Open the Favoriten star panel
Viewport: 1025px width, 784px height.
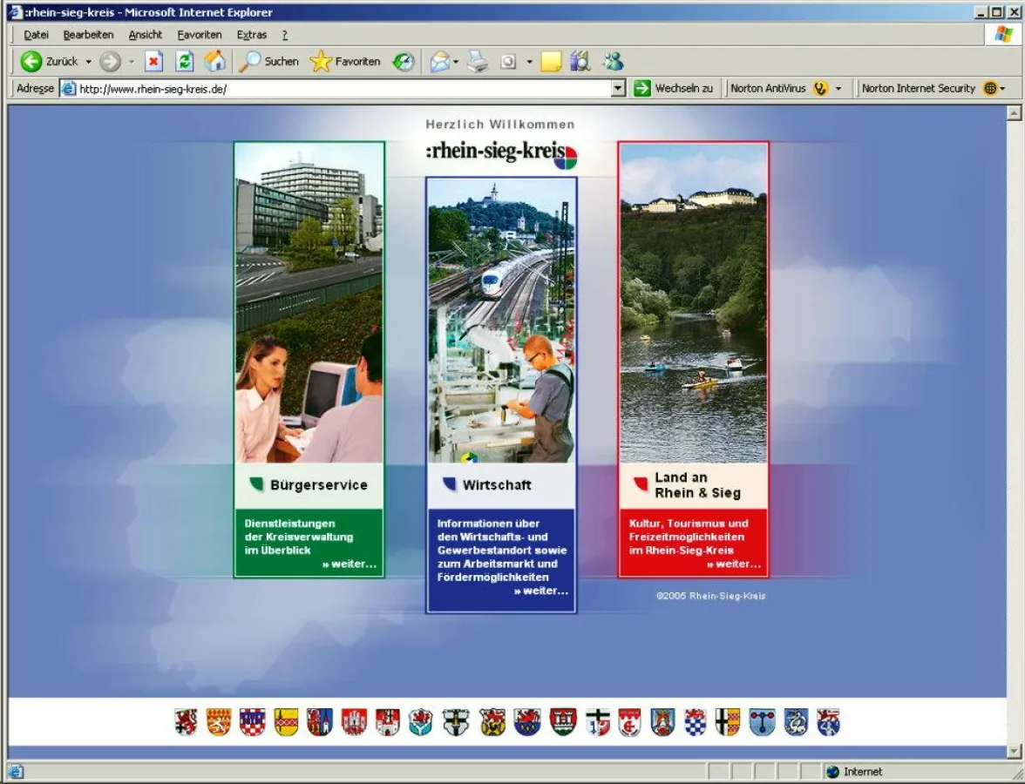[346, 62]
